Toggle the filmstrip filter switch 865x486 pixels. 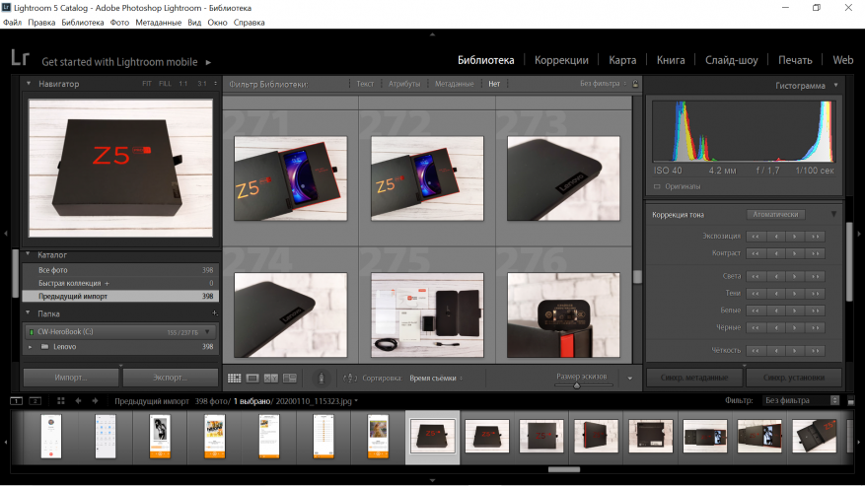849,401
